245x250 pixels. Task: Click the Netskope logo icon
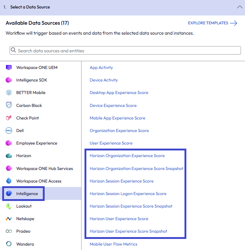9,218
